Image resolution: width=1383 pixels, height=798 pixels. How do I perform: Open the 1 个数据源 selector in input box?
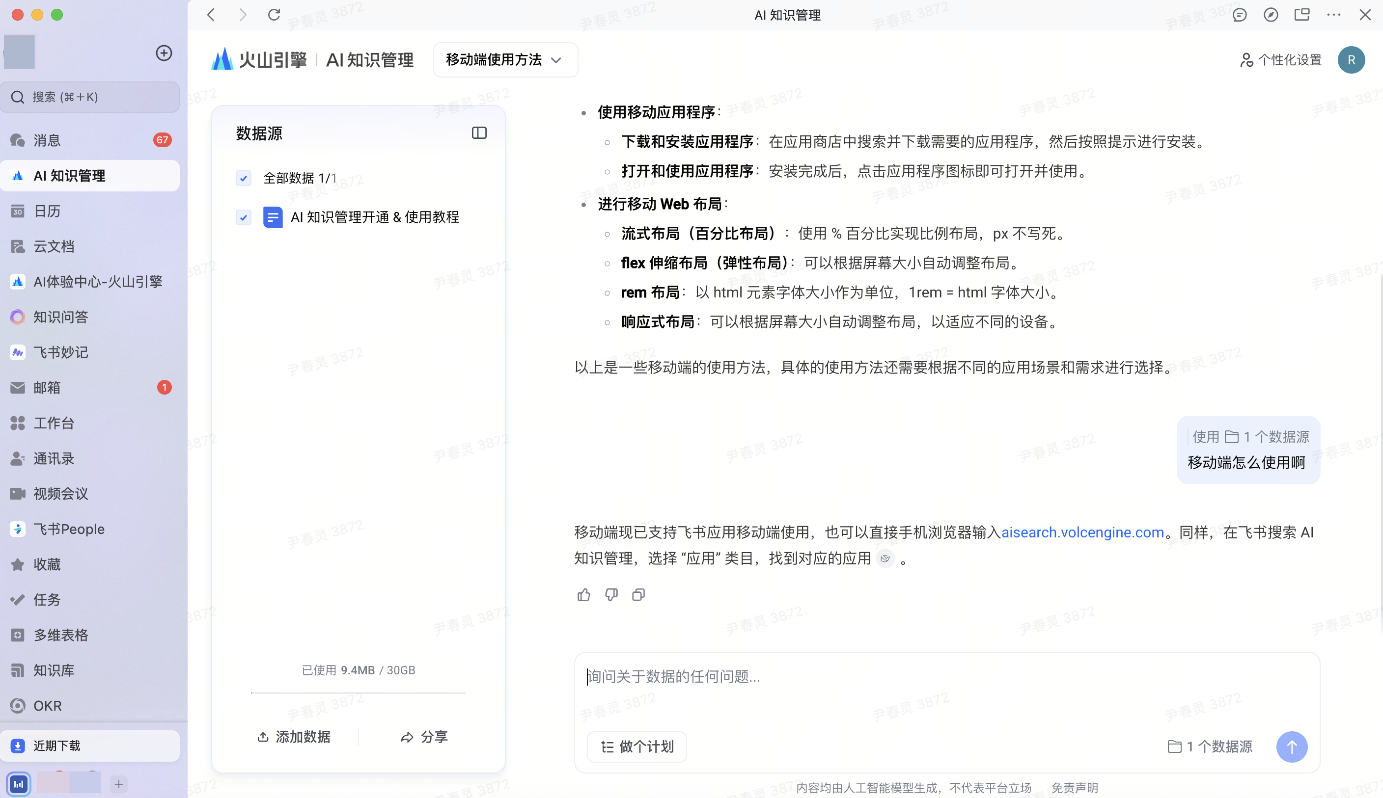pos(1210,746)
